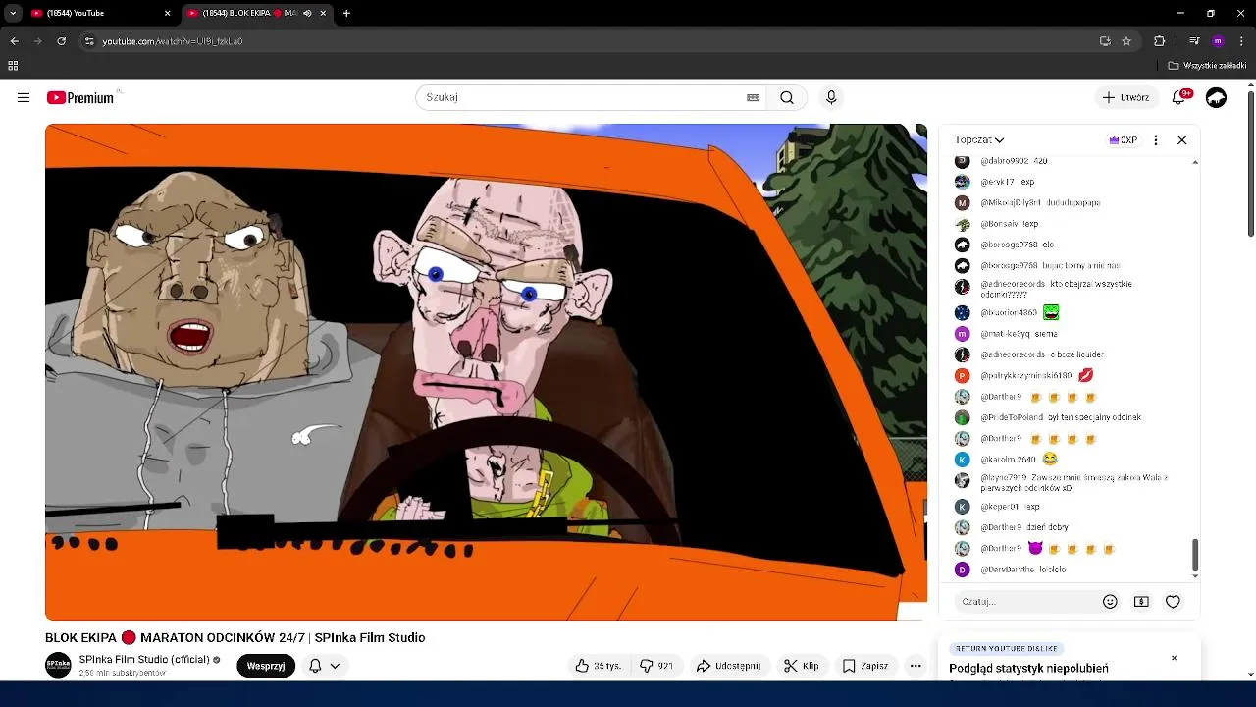This screenshot has height=707, width=1256.
Task: Start voice search with the microphone
Action: pos(831,97)
